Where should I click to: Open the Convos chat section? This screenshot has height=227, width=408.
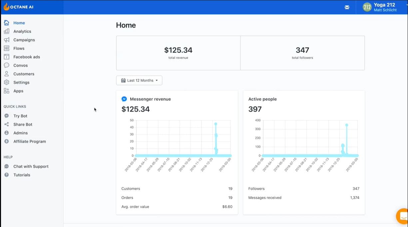pos(20,65)
